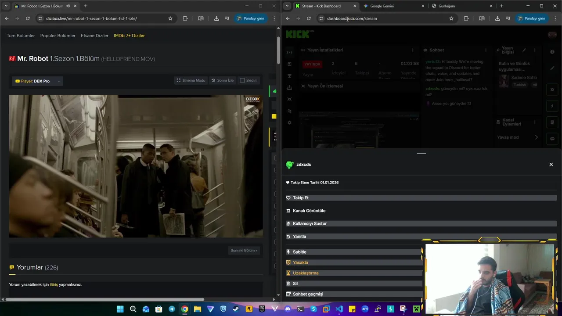The image size is (562, 316).
Task: Select the Uzaklaştırma timeout option
Action: (x=353, y=273)
